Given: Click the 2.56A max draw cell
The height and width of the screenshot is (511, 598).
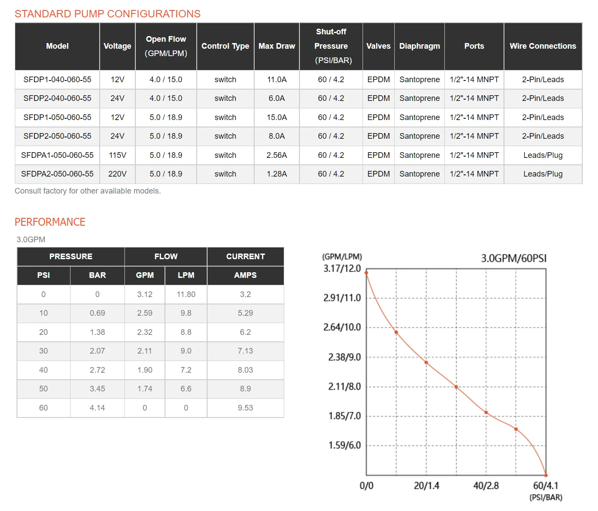Looking at the screenshot, I should point(277,155).
